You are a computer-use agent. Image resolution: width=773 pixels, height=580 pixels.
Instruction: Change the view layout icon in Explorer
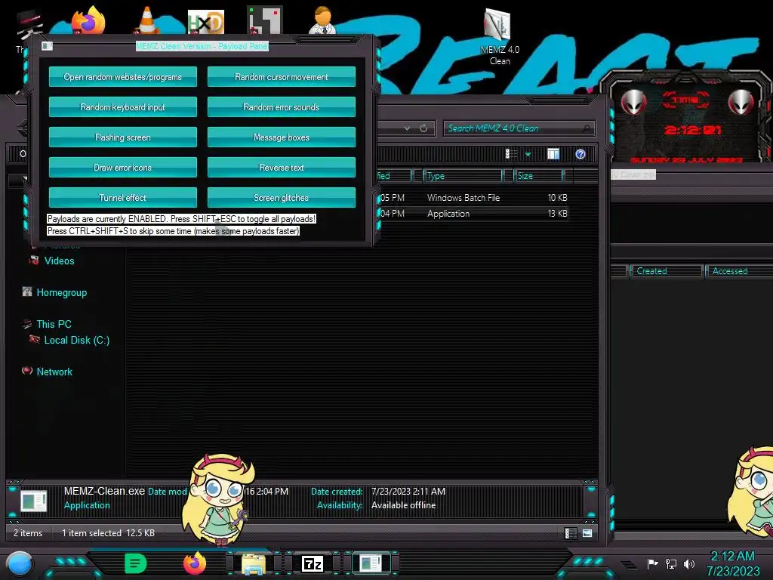tap(511, 154)
